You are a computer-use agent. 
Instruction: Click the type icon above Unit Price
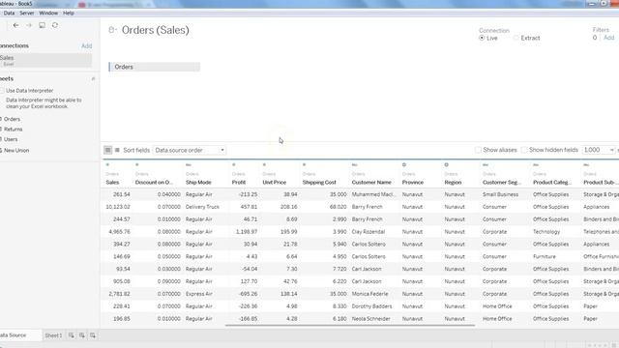264,165
